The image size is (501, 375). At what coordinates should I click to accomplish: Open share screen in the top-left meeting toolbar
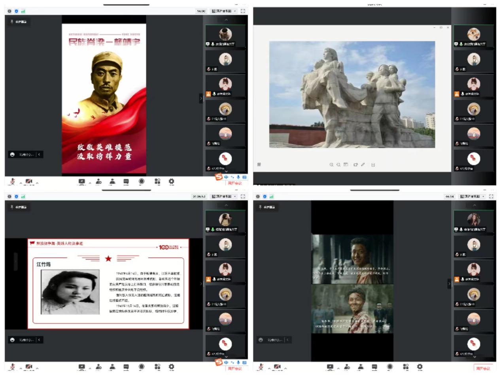coord(82,182)
